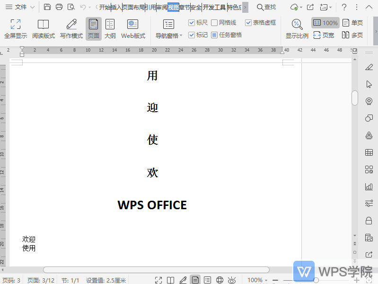Click the ruler toggle icon above scrollbar
Screen dimensions: 378x284
355,51
